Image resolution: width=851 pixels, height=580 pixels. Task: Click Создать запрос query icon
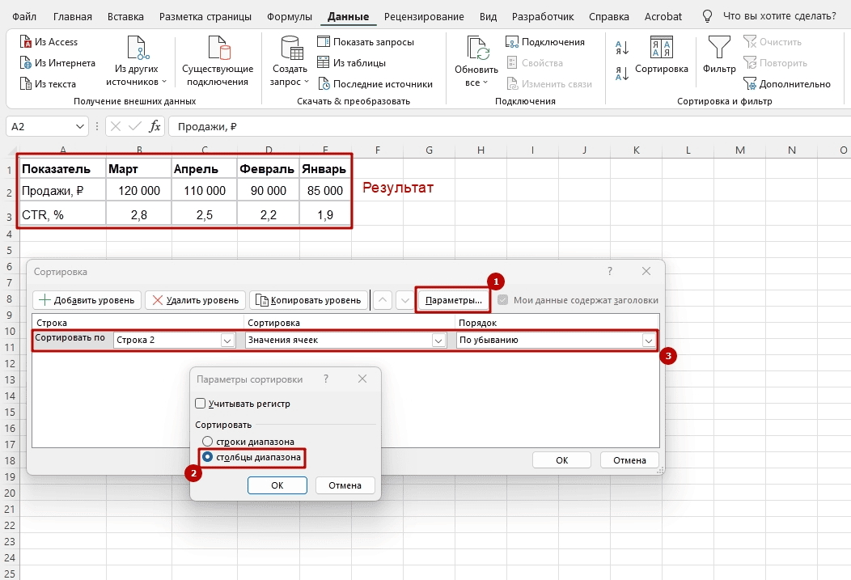coord(290,49)
